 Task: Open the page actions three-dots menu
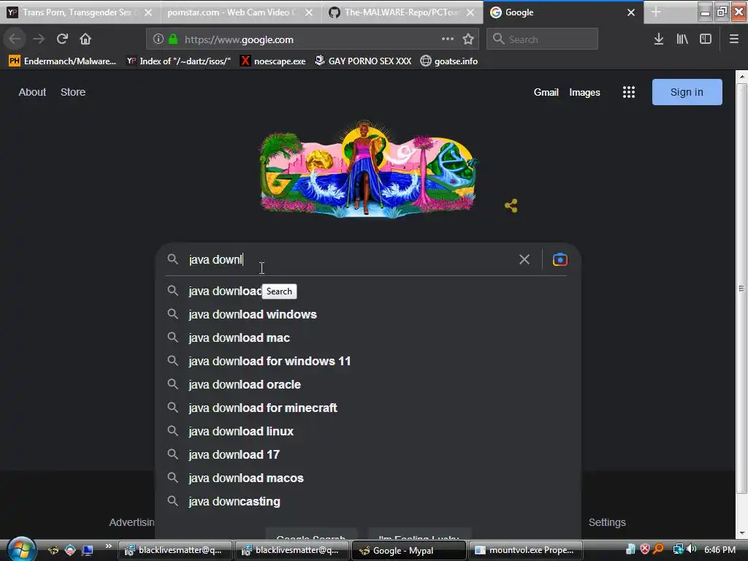pyautogui.click(x=448, y=39)
